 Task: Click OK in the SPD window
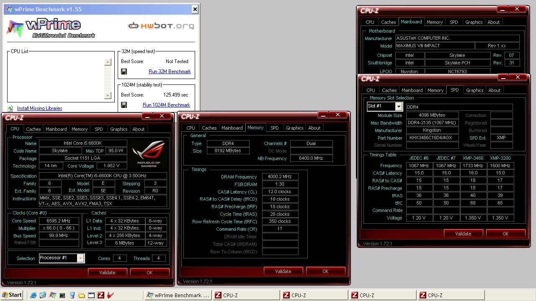pos(505,234)
